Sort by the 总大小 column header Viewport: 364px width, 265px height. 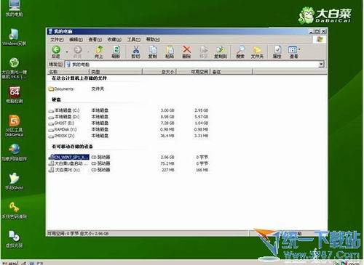tap(159, 72)
